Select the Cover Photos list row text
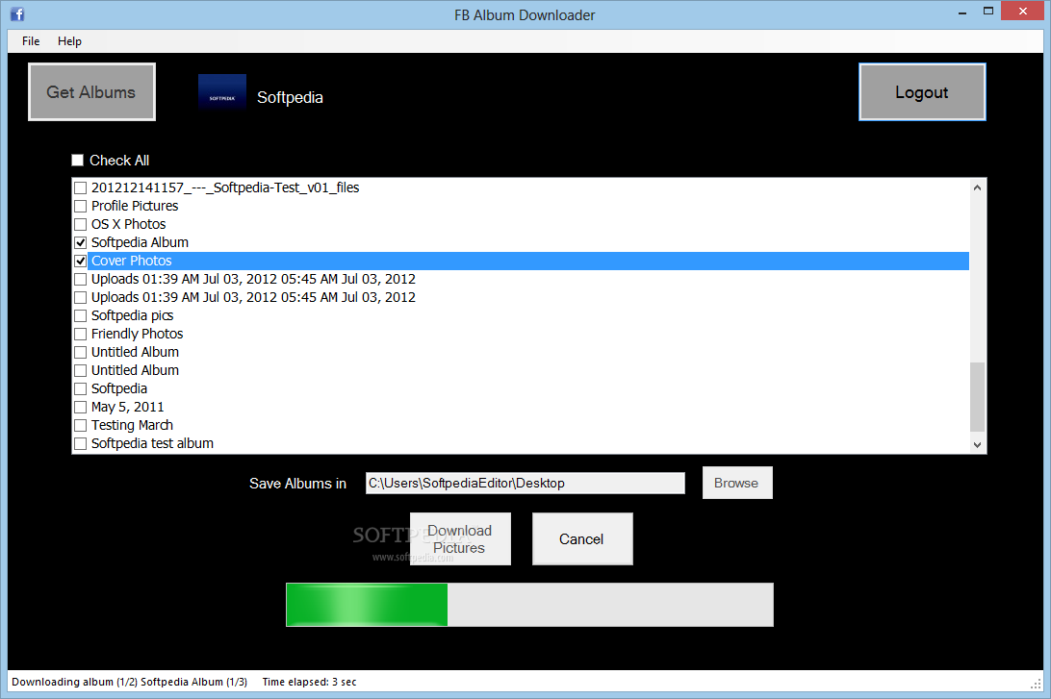The width and height of the screenshot is (1051, 699). 131,261
